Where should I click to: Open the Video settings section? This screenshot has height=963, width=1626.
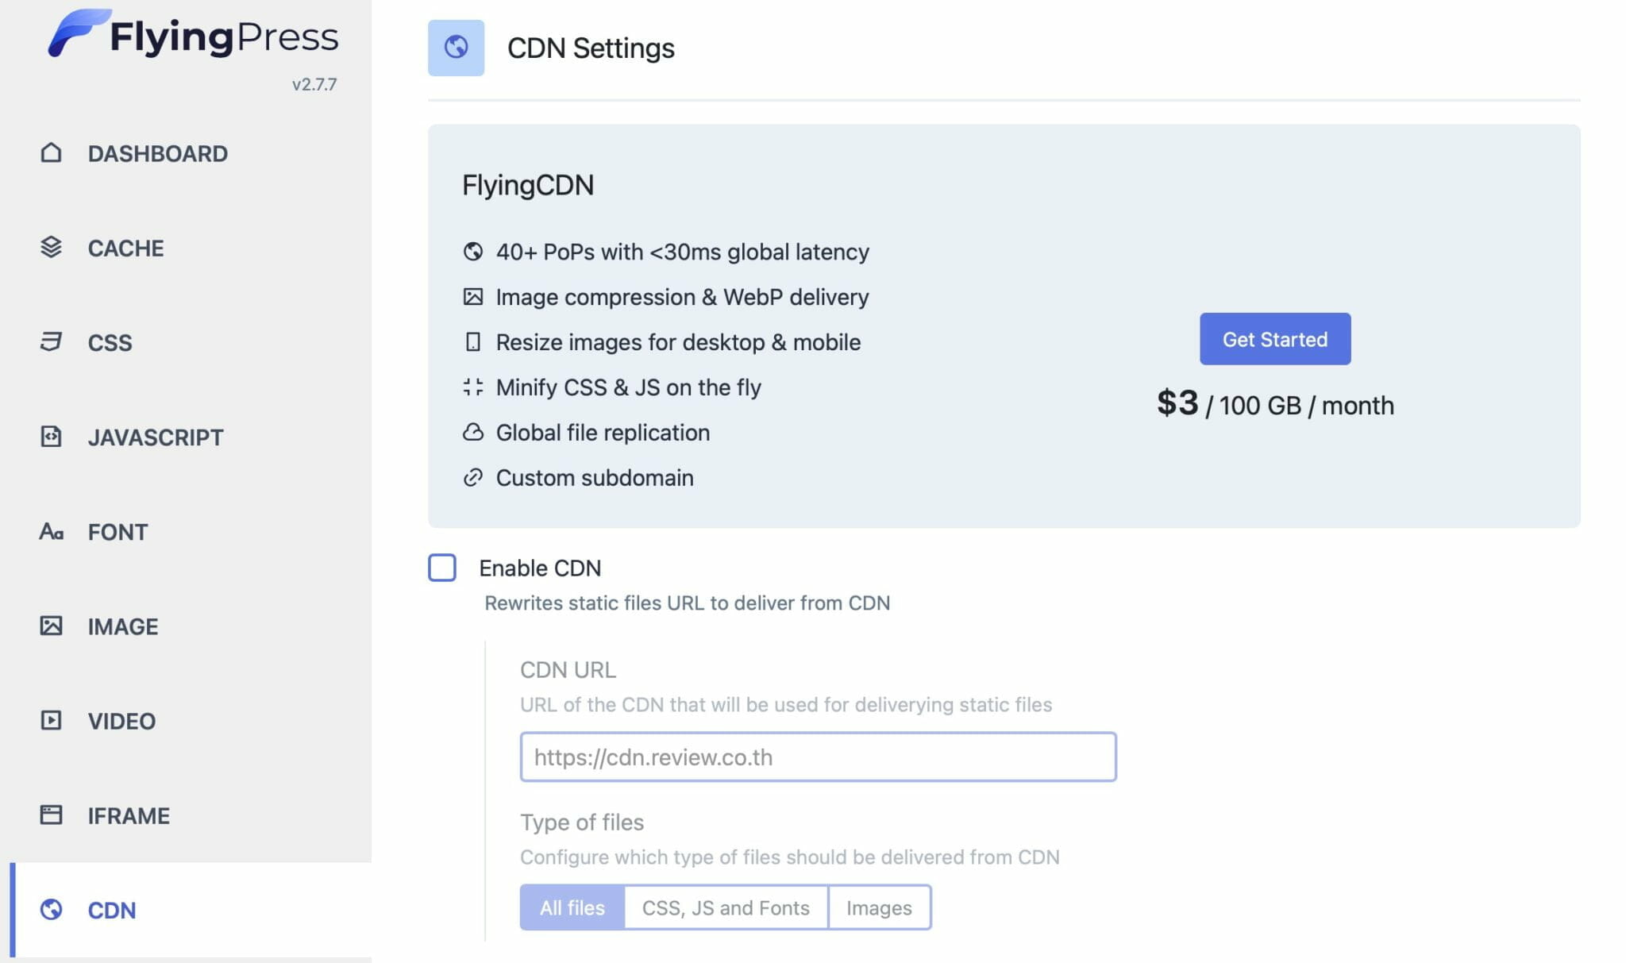121,721
